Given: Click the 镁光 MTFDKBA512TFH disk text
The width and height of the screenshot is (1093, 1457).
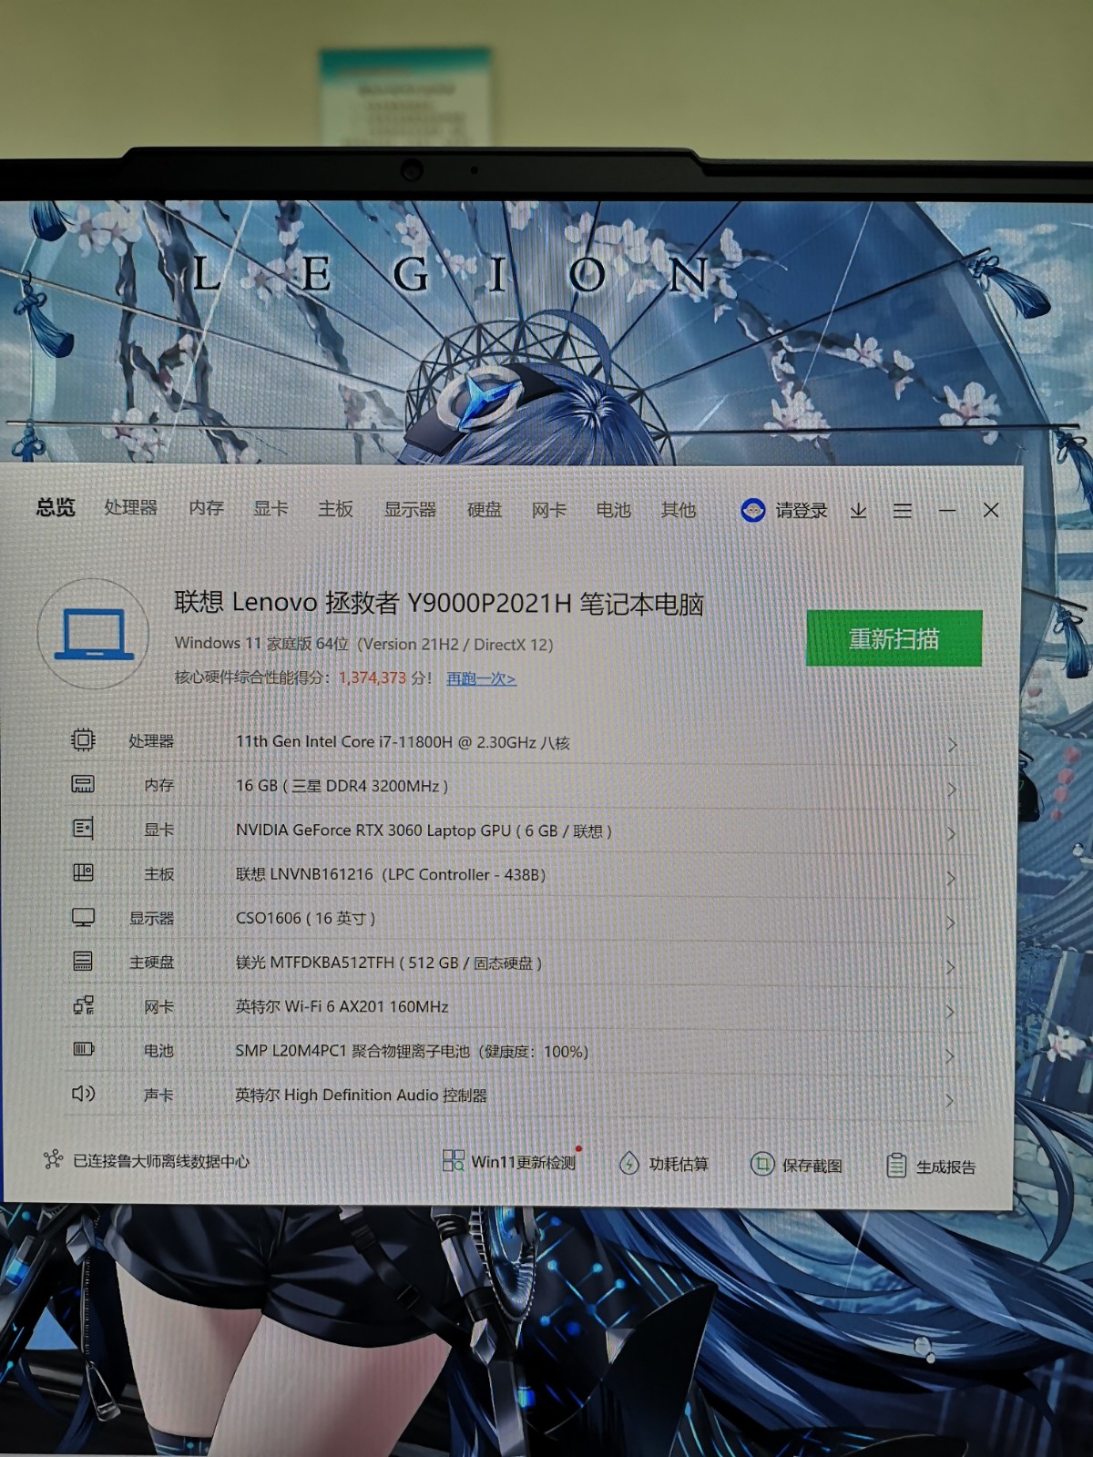Looking at the screenshot, I should coord(389,963).
